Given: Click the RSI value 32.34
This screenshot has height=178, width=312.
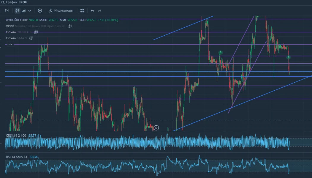Looking at the screenshot, I should click(34, 157).
